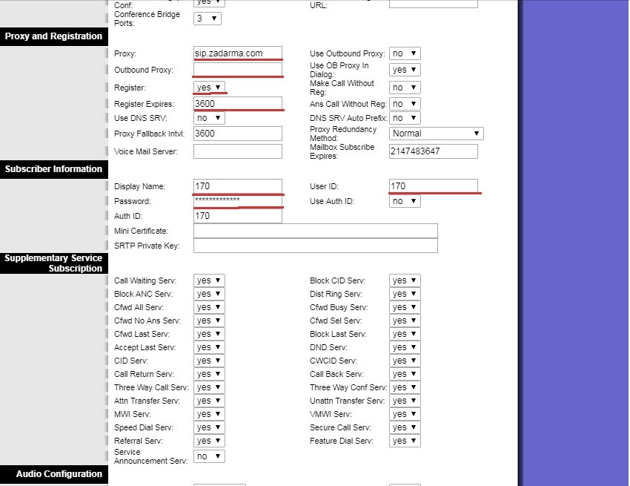Open the Call Waiting Serv dropdown
630x486 pixels.
coord(209,280)
